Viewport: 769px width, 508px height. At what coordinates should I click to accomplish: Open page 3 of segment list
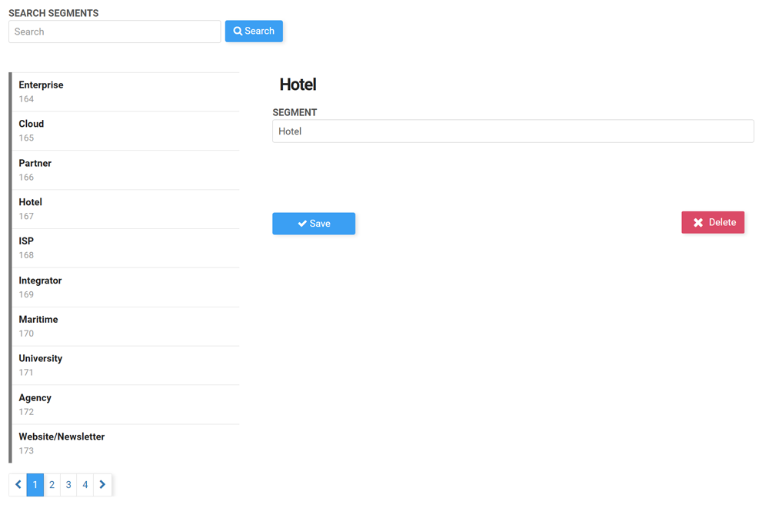(x=68, y=485)
